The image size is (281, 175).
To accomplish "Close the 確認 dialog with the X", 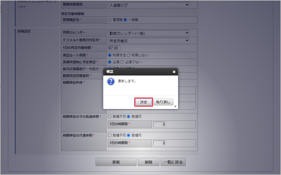I will click(x=174, y=72).
